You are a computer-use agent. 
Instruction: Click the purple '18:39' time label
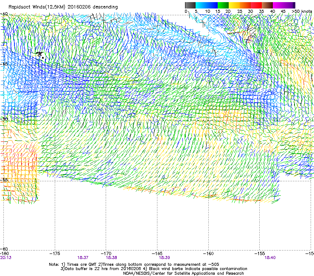[x=164, y=258]
